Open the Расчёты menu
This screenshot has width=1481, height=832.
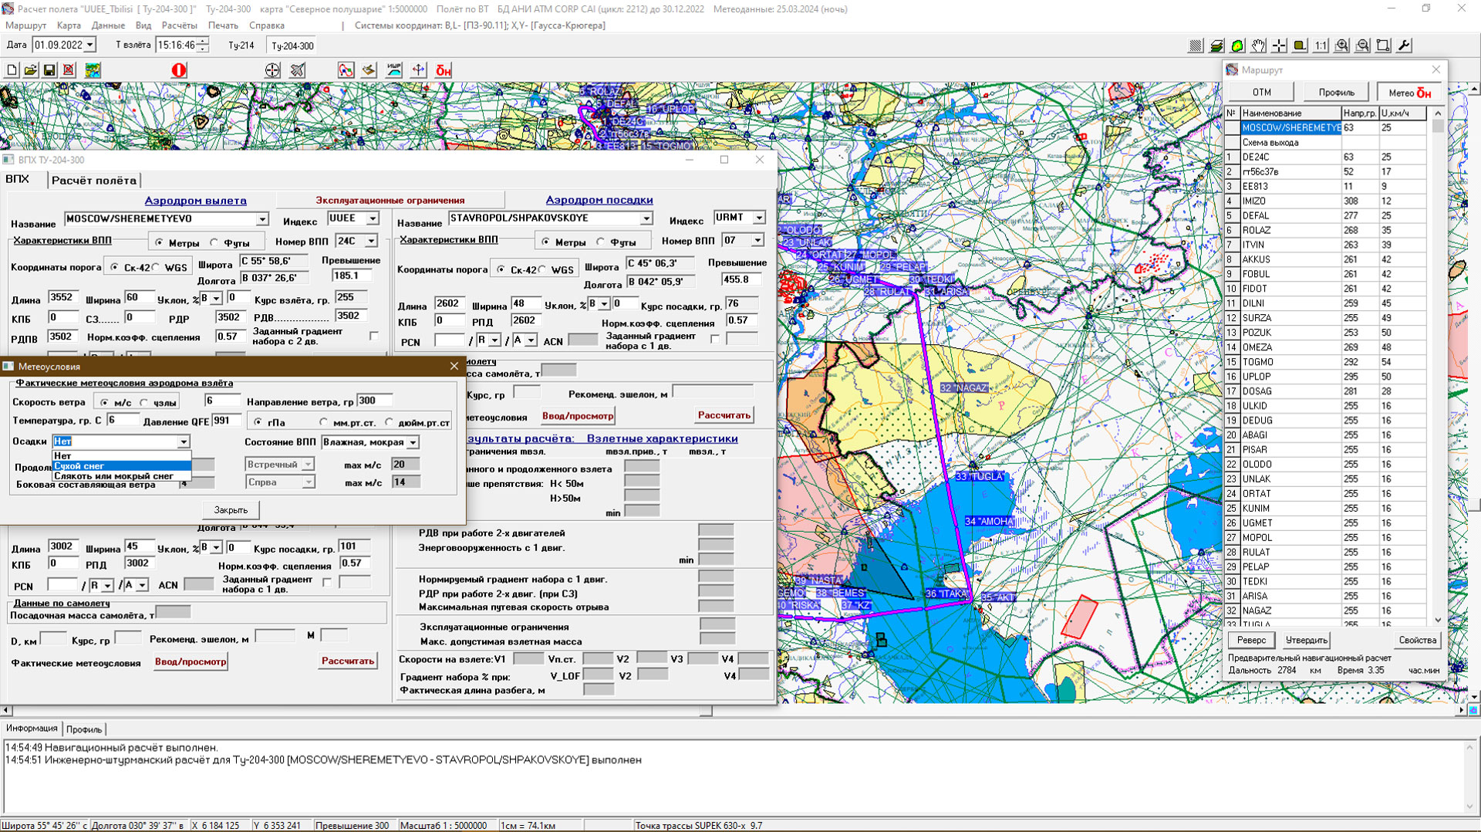(179, 25)
